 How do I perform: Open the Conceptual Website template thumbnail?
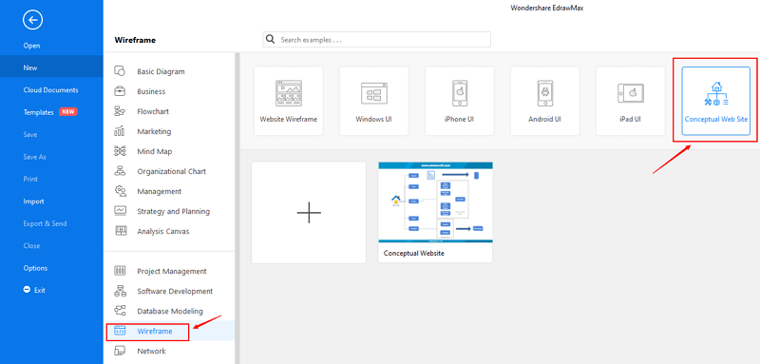(435, 202)
